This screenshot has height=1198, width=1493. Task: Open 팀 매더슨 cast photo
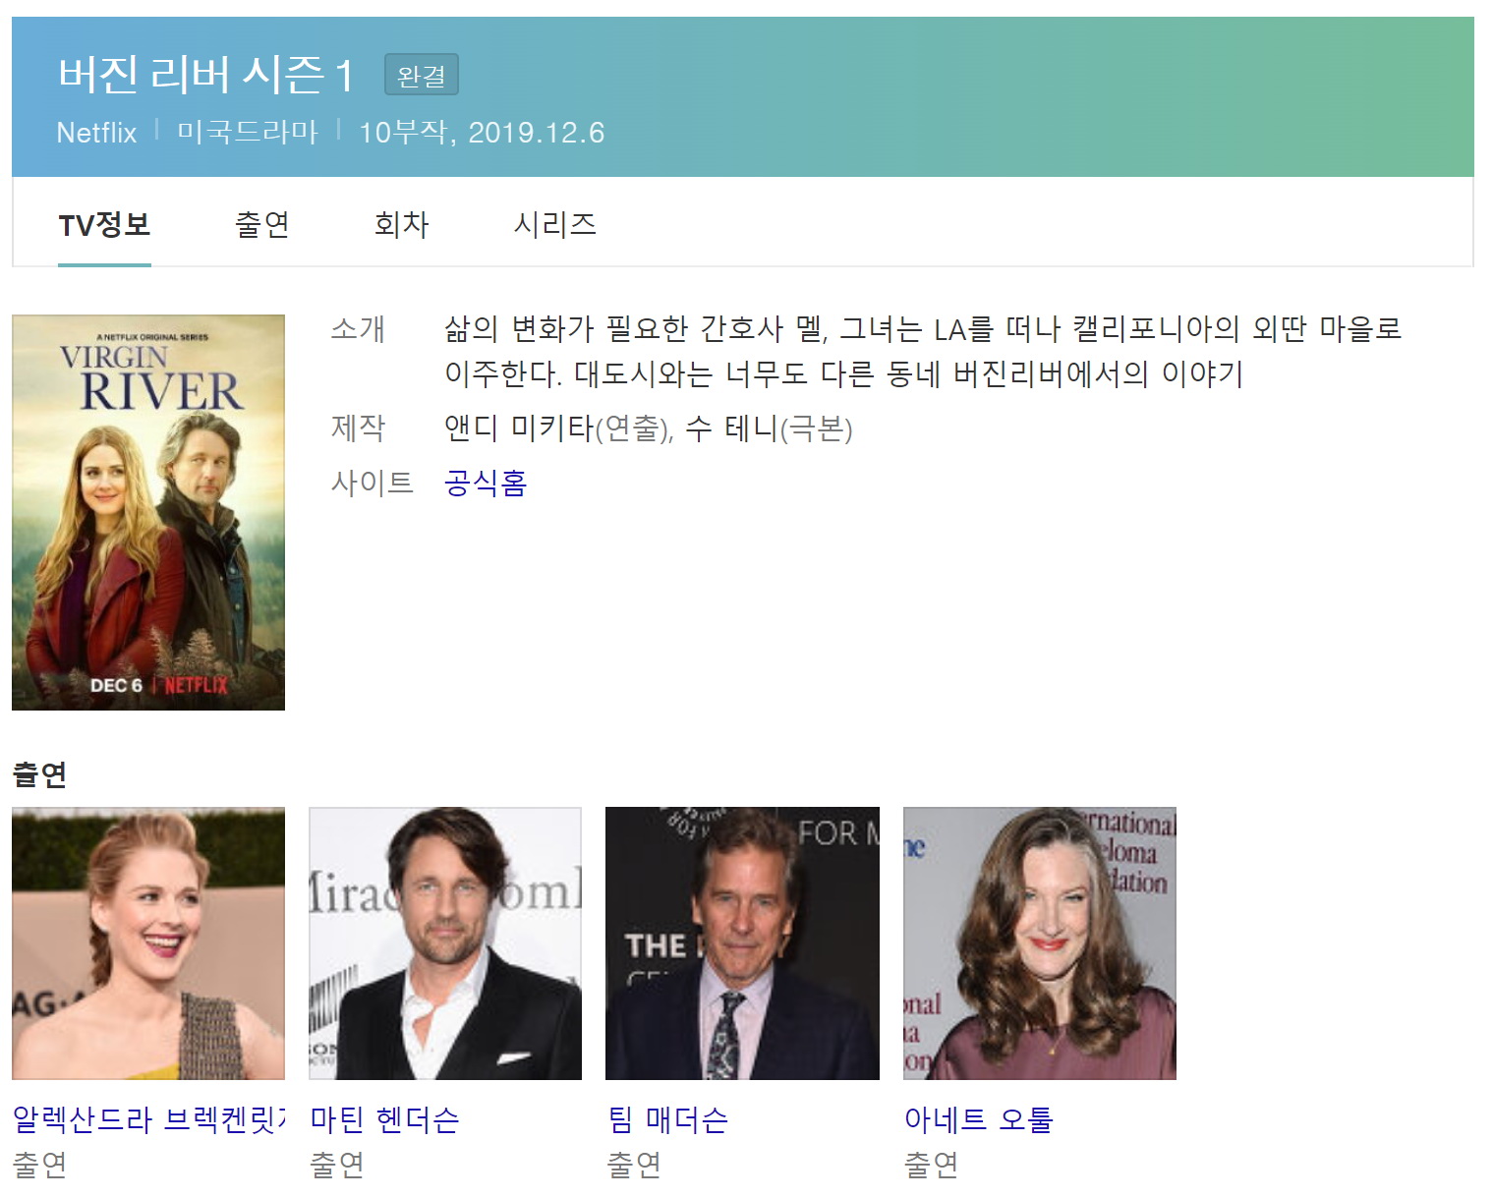(x=742, y=943)
